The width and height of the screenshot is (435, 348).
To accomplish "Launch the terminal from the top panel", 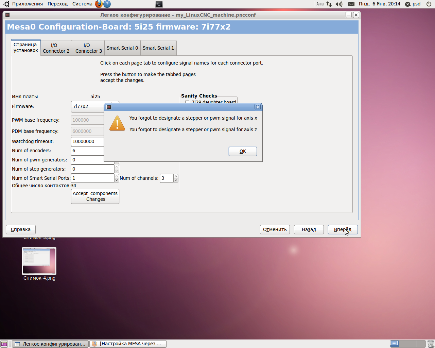I will [159, 4].
